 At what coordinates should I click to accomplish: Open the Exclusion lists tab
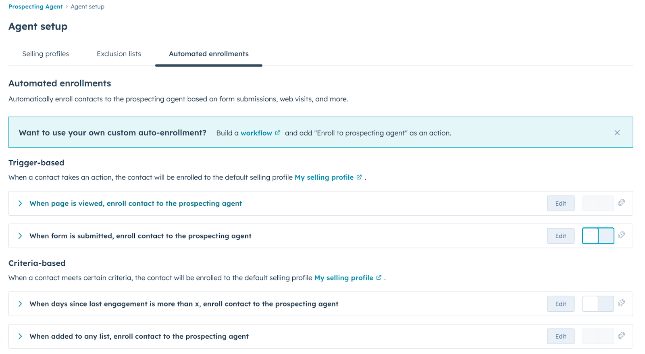coord(119,54)
